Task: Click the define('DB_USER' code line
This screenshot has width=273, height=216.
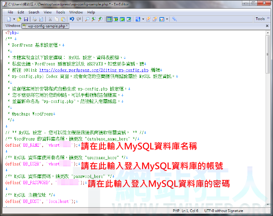Action: click(x=42, y=164)
